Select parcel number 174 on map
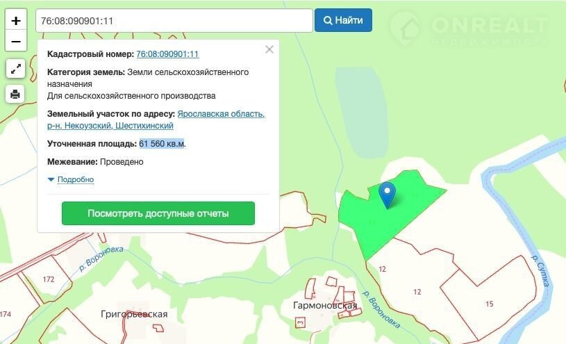This screenshot has height=344, width=566. [6, 314]
